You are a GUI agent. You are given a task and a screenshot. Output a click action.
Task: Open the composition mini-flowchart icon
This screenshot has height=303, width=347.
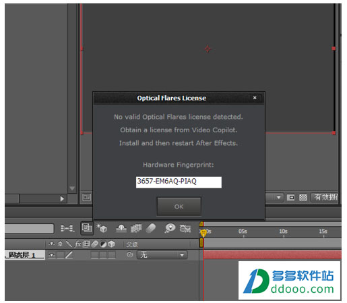(67, 229)
